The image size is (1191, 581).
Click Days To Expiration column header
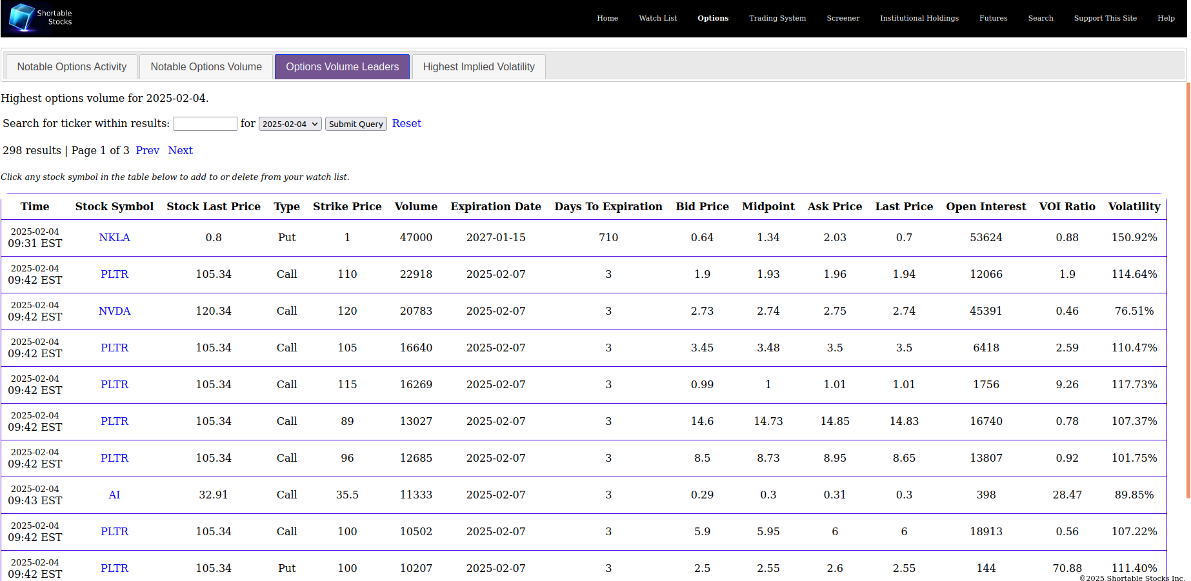pyautogui.click(x=608, y=206)
